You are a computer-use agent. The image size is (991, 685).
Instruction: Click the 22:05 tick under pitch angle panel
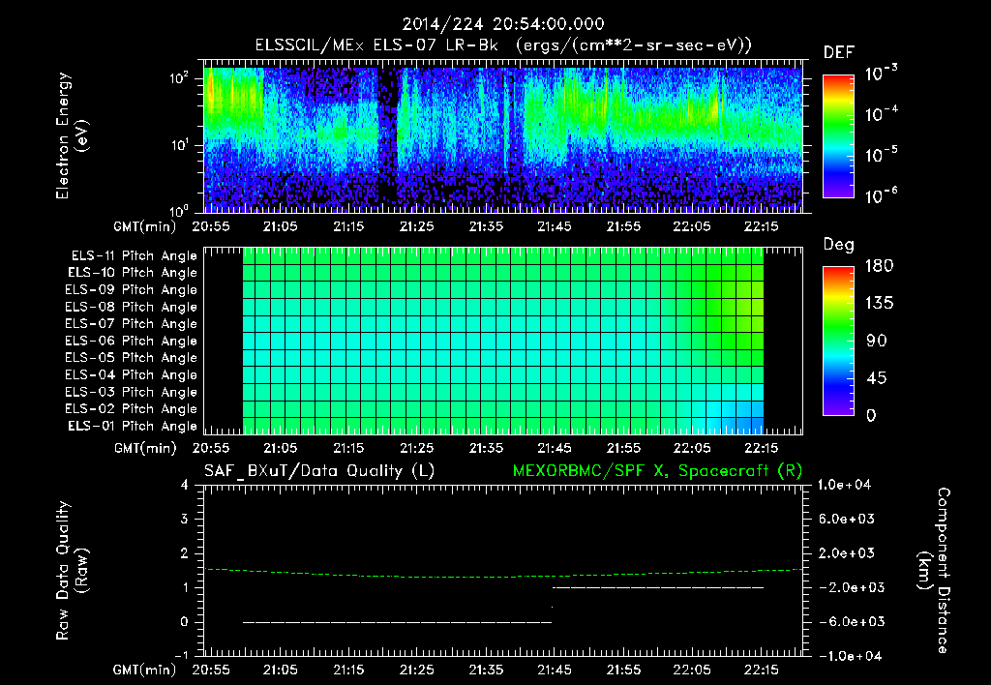(692, 448)
